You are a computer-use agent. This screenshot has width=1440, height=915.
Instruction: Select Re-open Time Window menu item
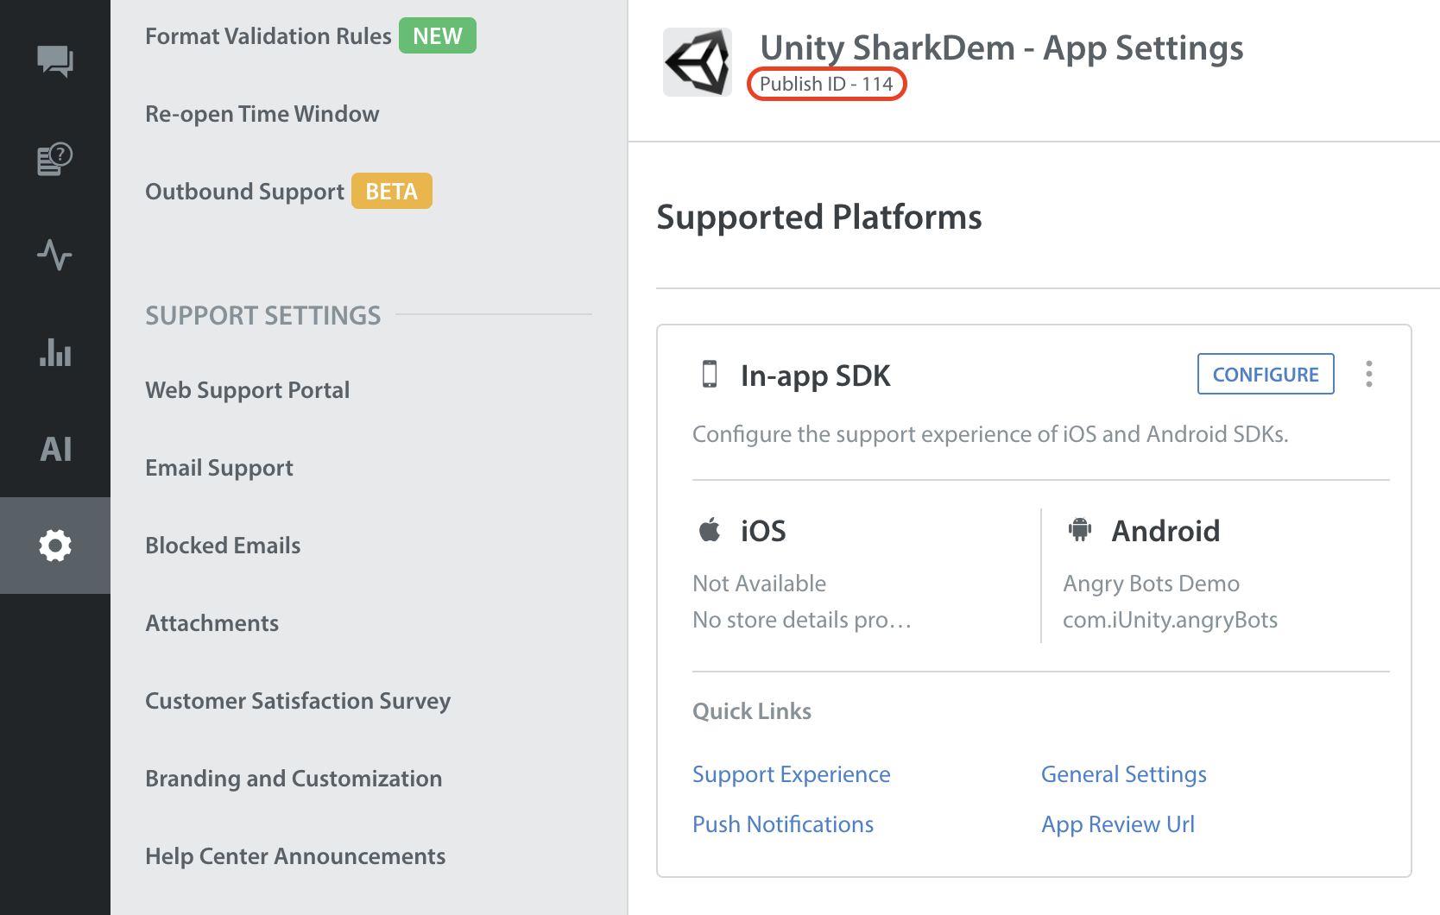(262, 114)
